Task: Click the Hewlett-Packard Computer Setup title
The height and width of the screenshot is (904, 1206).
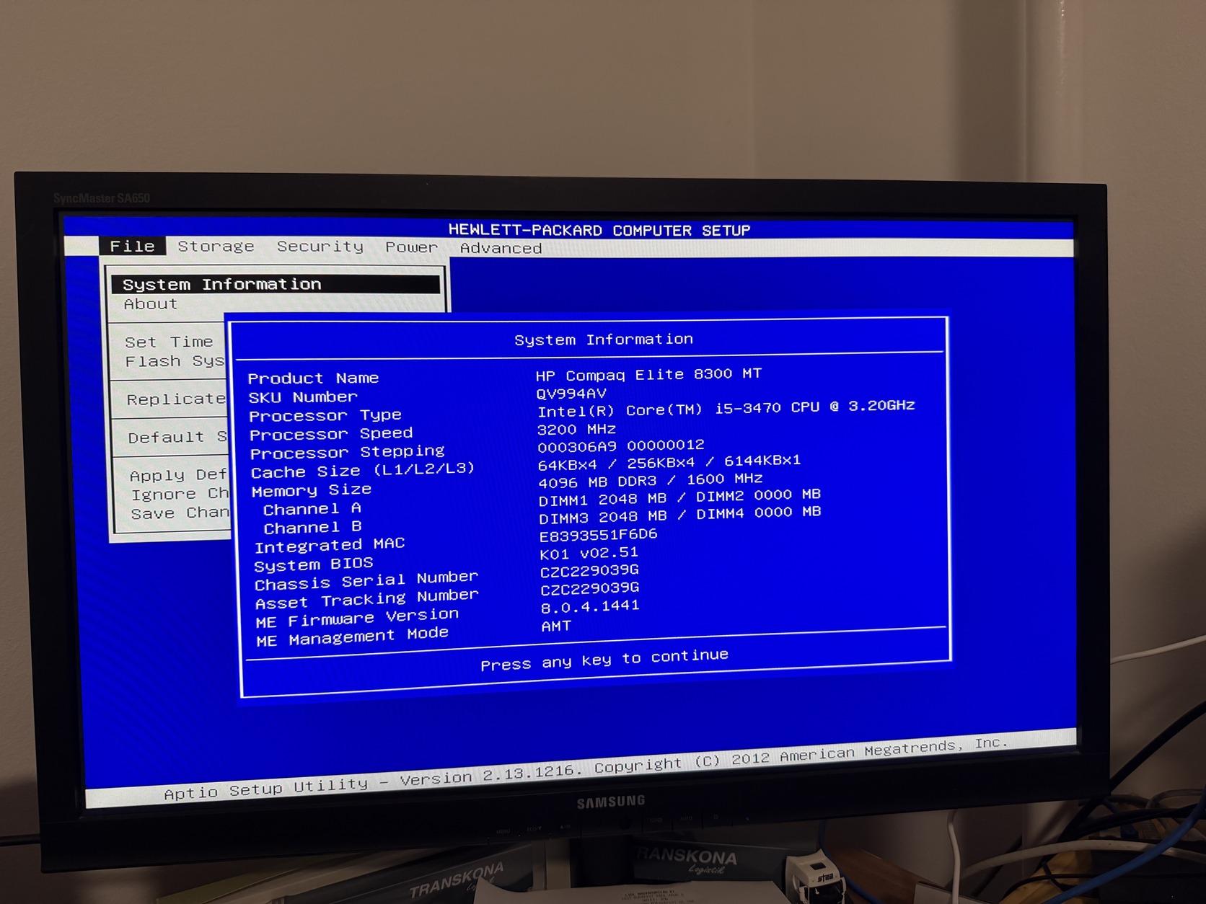Action: pyautogui.click(x=599, y=230)
